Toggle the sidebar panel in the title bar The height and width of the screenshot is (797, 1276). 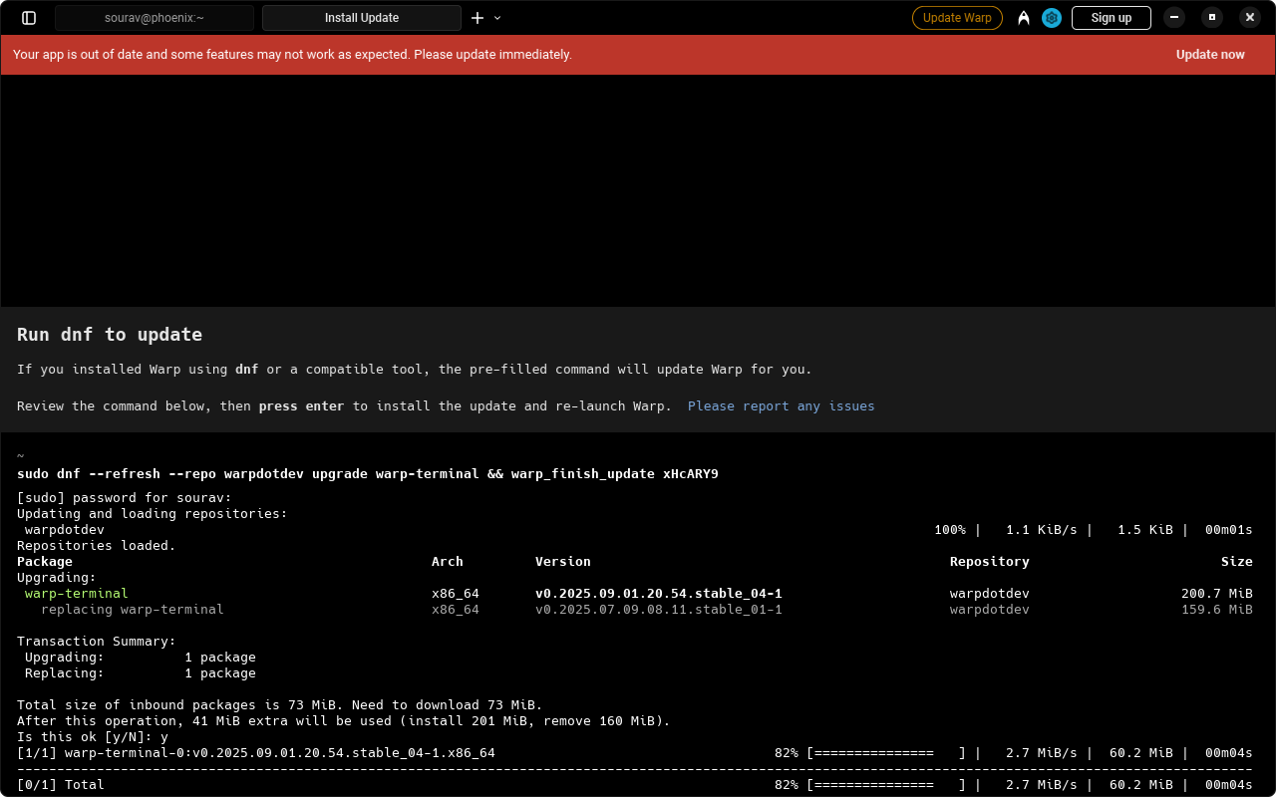28,17
